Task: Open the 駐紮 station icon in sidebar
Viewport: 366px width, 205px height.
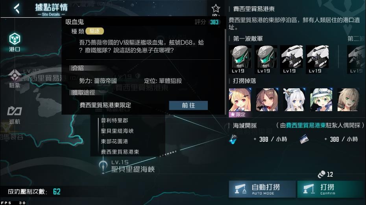Action: (15, 79)
